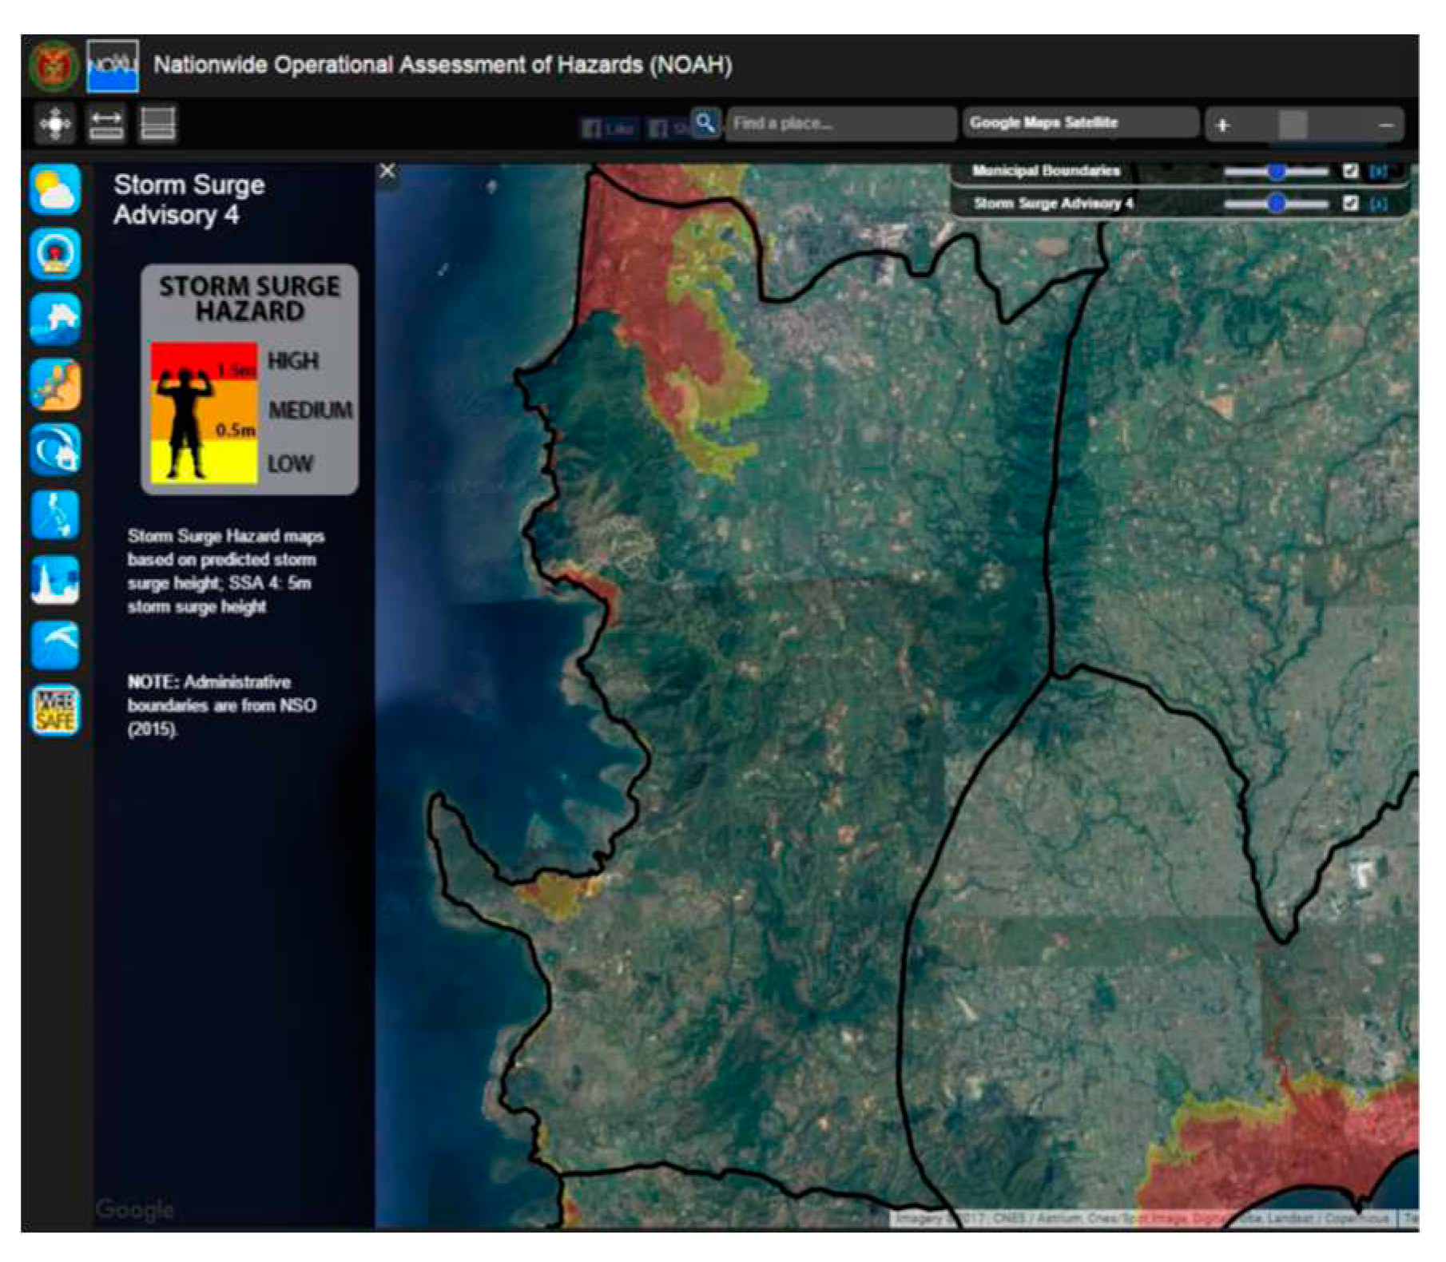Toggle the layers list toolbar button
Screen dimensions: 1446x1262
tap(157, 125)
